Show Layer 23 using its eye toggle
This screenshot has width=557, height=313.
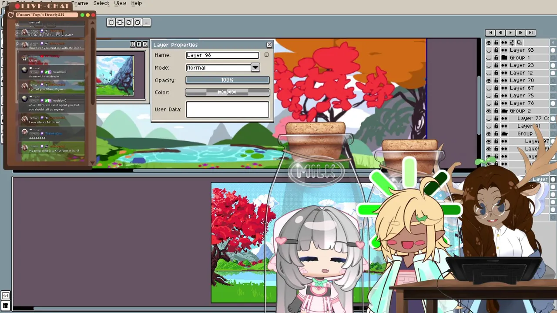(489, 65)
